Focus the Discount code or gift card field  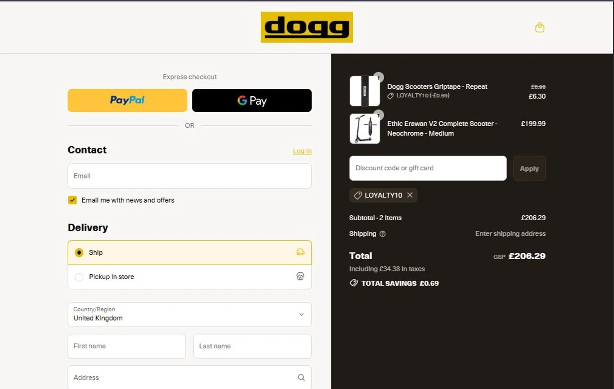(x=428, y=168)
